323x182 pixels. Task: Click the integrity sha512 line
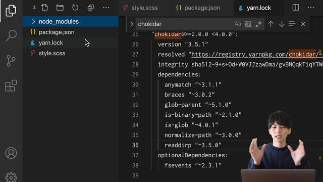[x=240, y=65]
